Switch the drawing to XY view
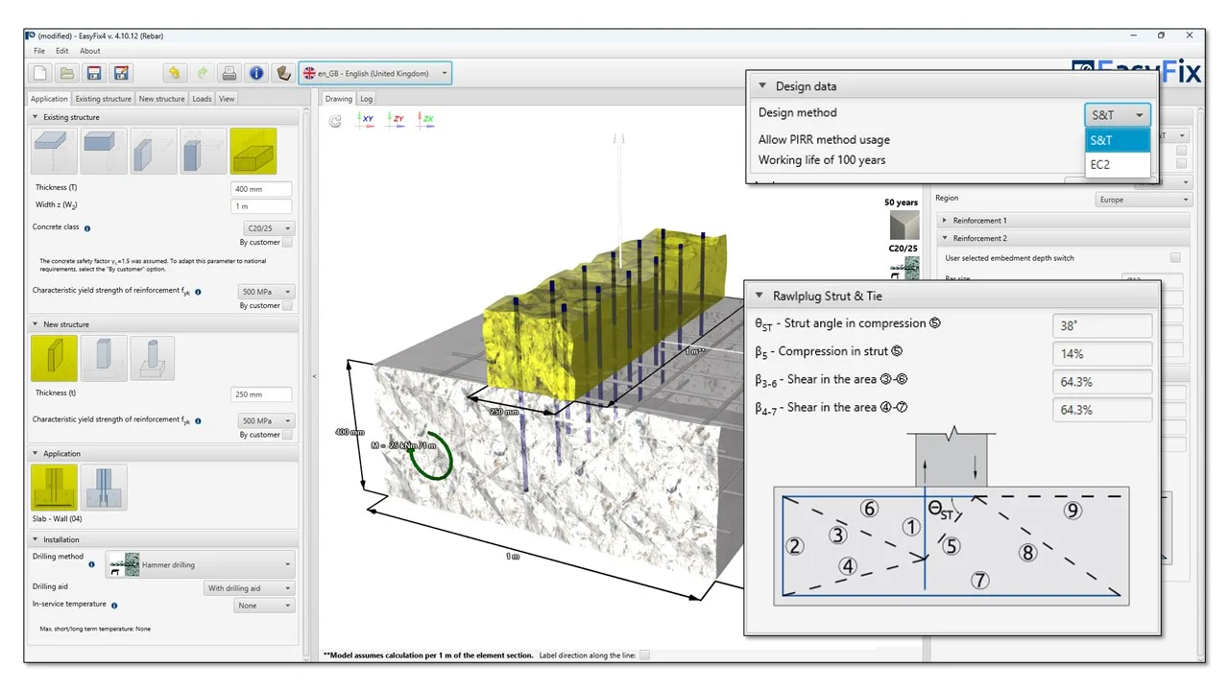This screenshot has height=691, width=1229. (367, 120)
